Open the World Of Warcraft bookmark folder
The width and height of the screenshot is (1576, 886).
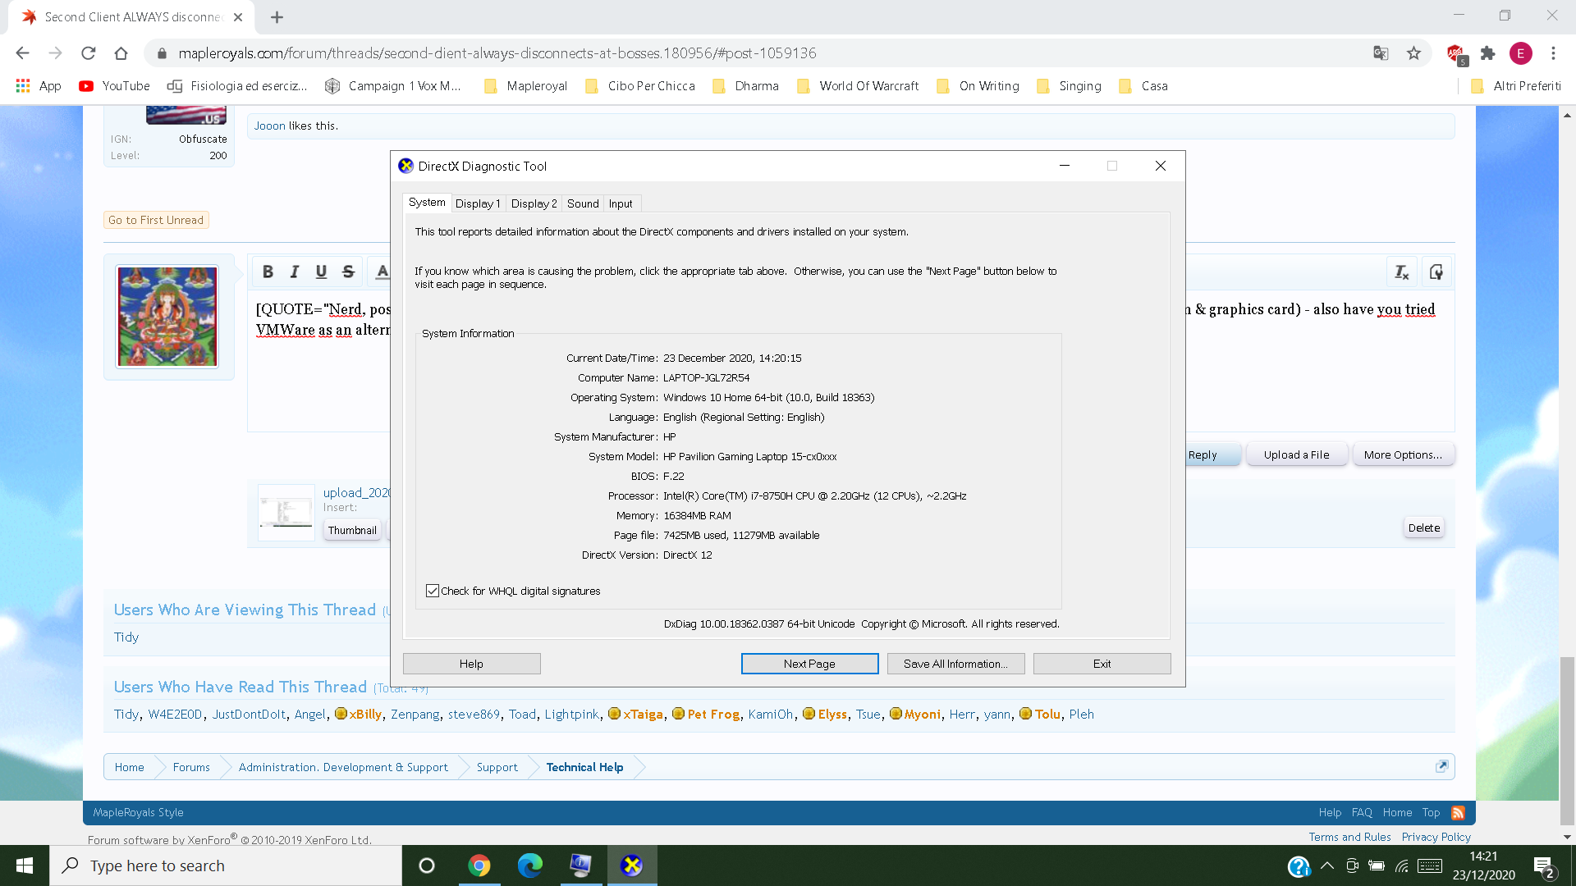[x=858, y=86]
